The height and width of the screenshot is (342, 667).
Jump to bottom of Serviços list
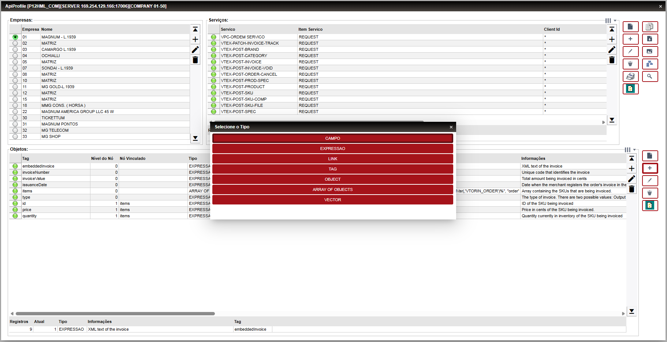(x=612, y=120)
